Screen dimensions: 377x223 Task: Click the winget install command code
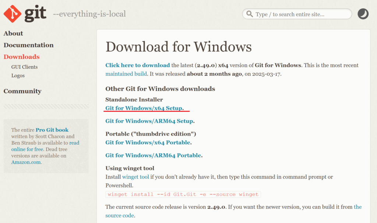pos(183,194)
